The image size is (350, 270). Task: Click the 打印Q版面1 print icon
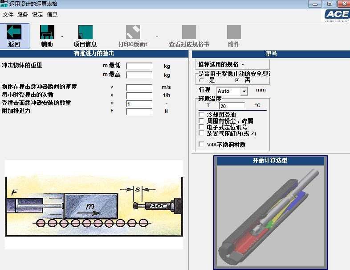tap(133, 32)
